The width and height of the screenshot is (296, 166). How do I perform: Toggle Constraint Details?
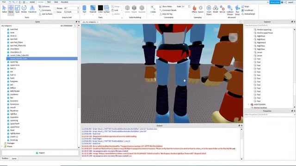tap(168, 10)
